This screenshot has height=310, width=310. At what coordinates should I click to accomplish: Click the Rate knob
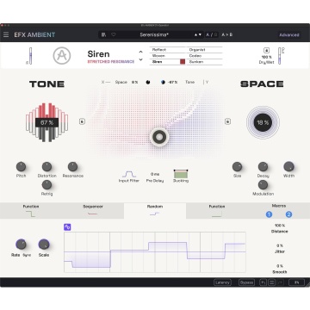[x=21, y=245]
